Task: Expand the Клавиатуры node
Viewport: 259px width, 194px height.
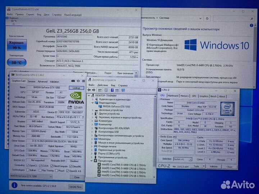Action: [x=92, y=121]
